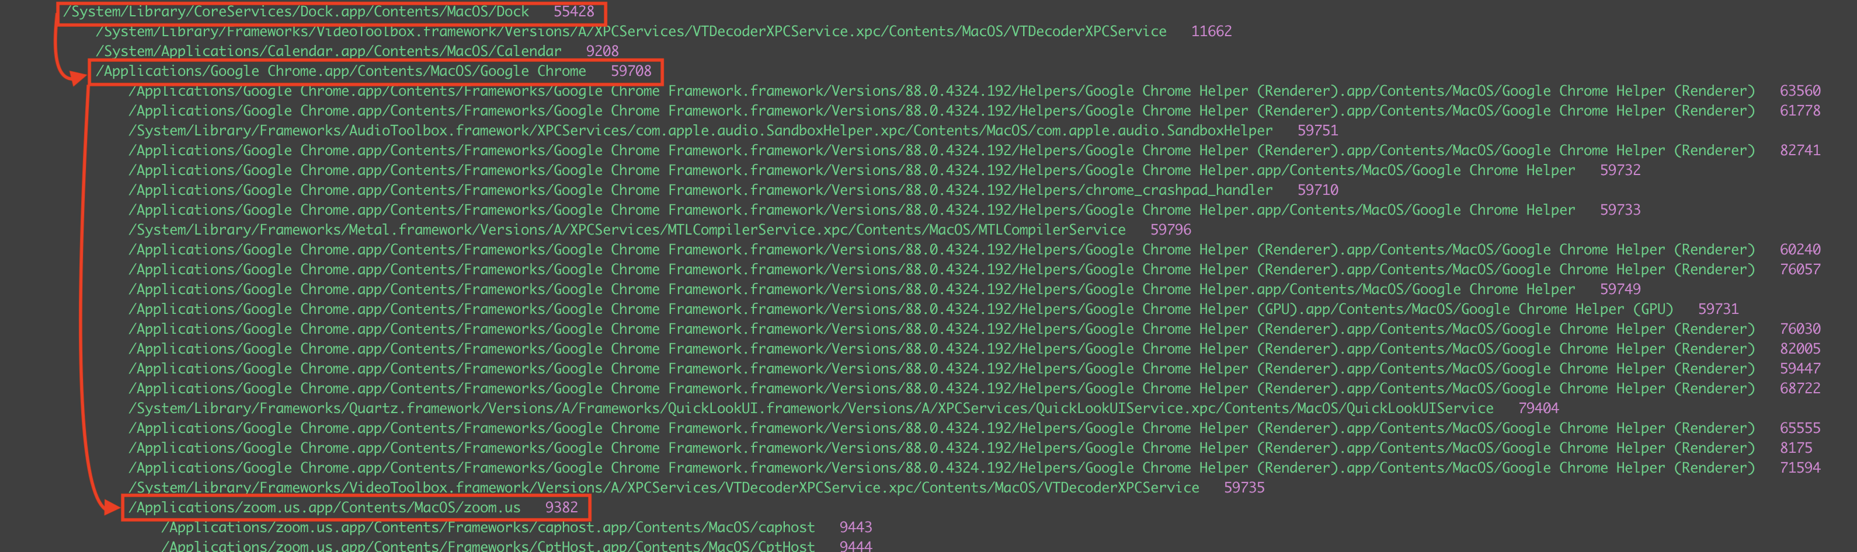
Task: Select Google Chrome PID 59708
Action: tap(631, 71)
